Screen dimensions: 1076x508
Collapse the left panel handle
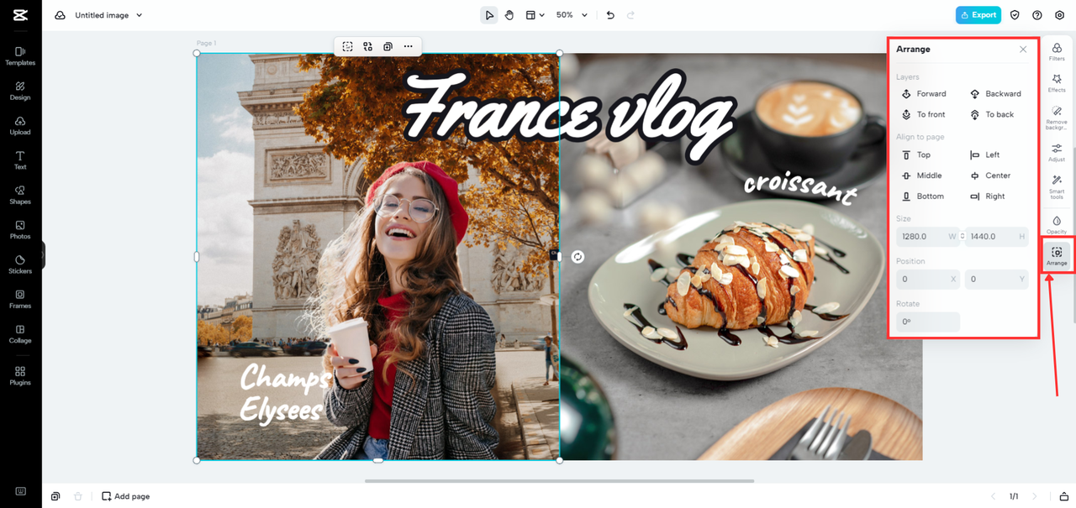tap(43, 255)
